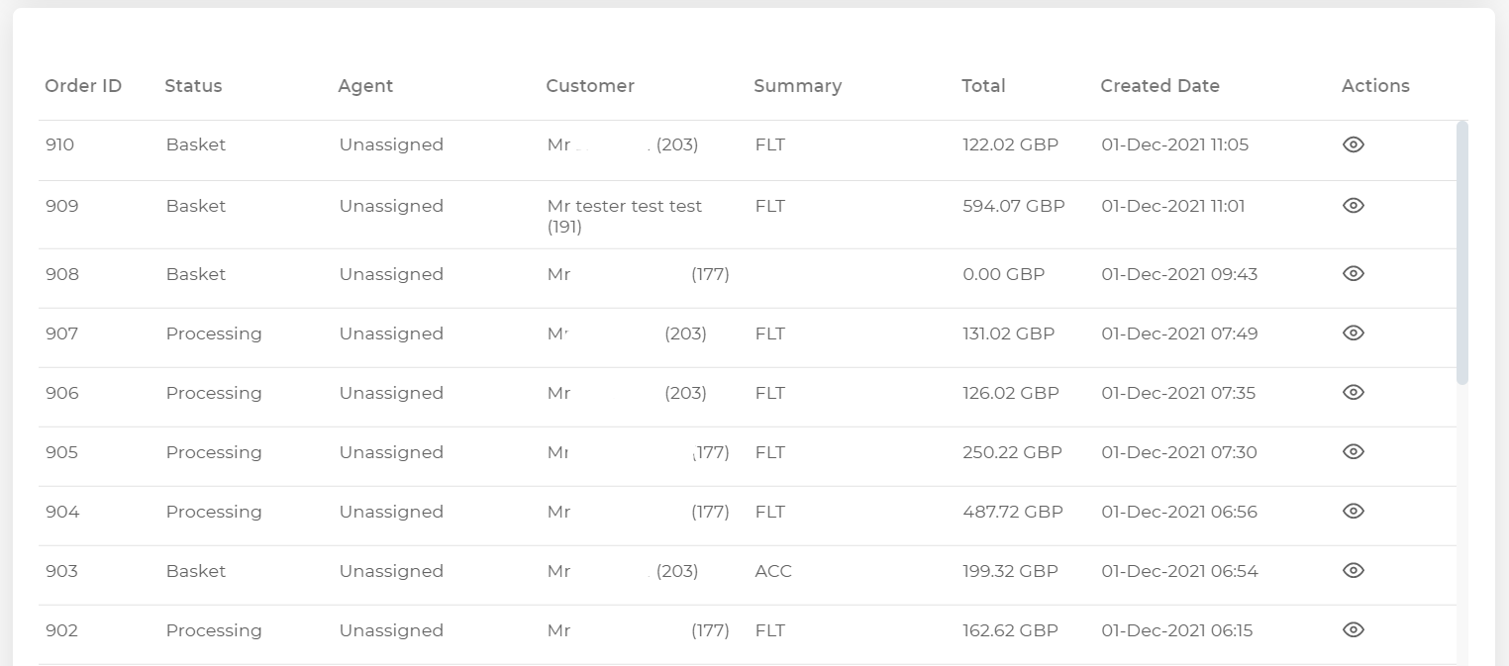Select the ACC summary in order 903
This screenshot has height=666, width=1509.
pyautogui.click(x=773, y=571)
